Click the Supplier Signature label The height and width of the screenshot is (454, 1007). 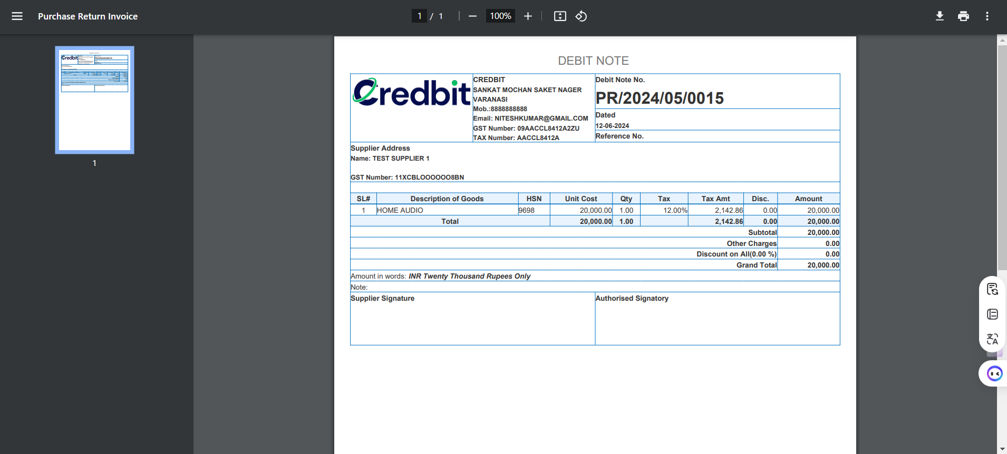[382, 298]
